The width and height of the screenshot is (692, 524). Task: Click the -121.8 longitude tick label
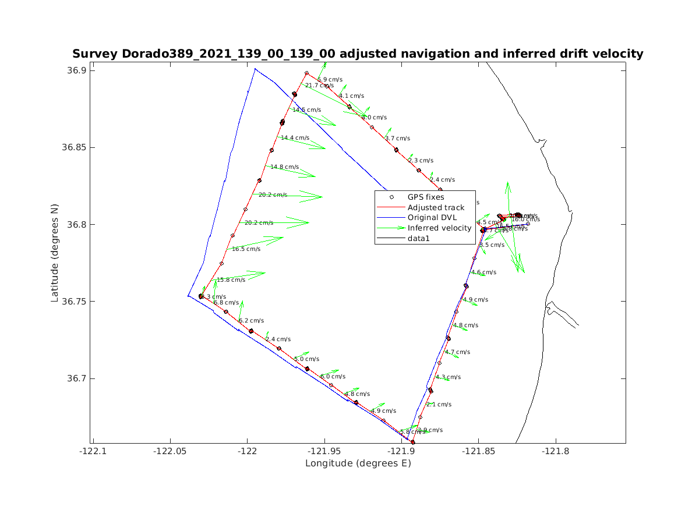click(x=555, y=451)
